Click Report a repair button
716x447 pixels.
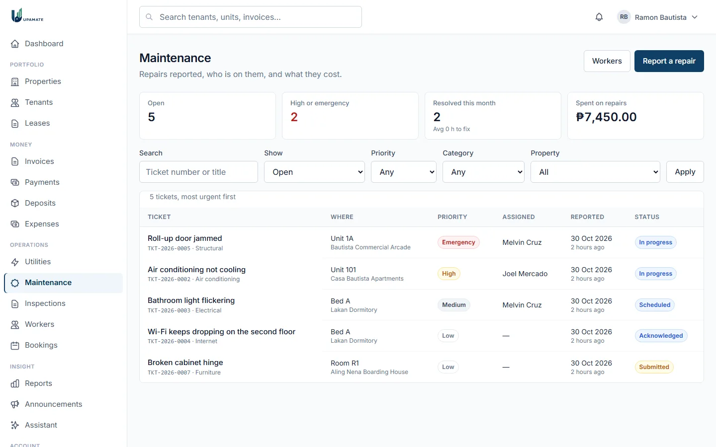click(x=669, y=61)
